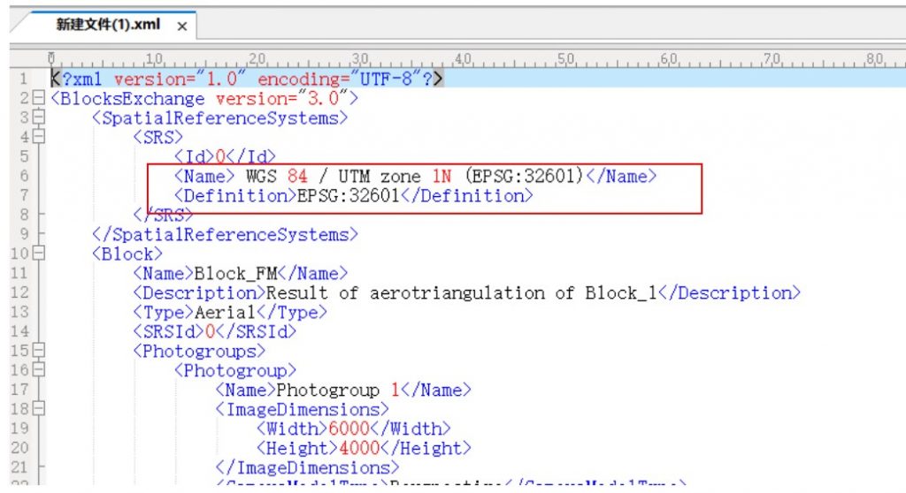Click the Photogroup 1 name text
Screen dimensions: 906x493
click(338, 390)
